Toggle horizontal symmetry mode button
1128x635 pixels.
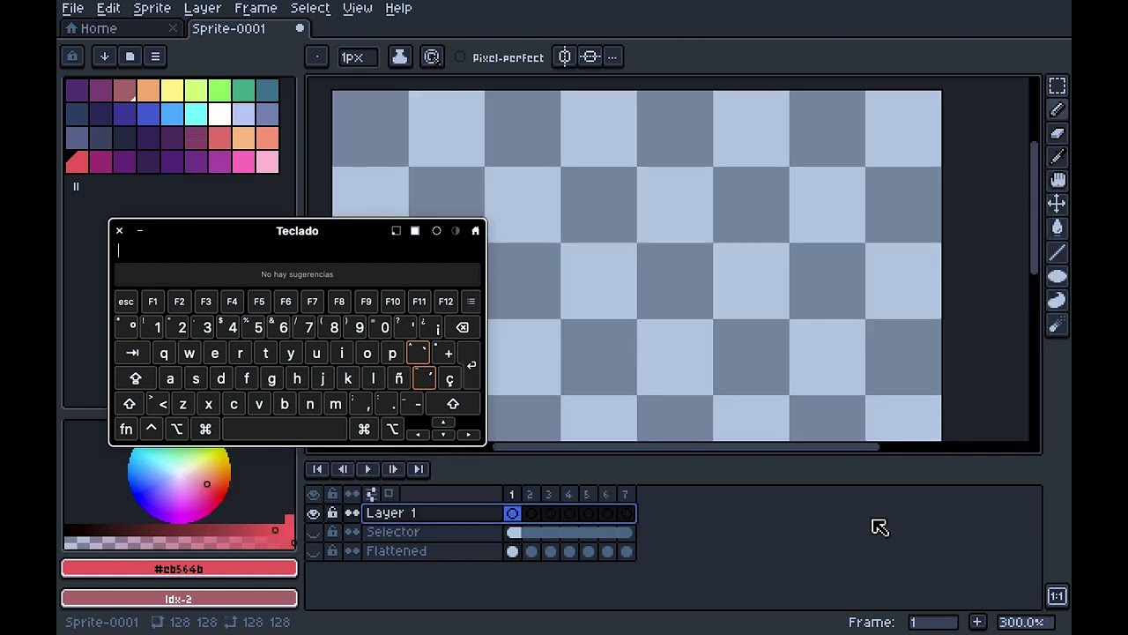pyautogui.click(x=565, y=57)
